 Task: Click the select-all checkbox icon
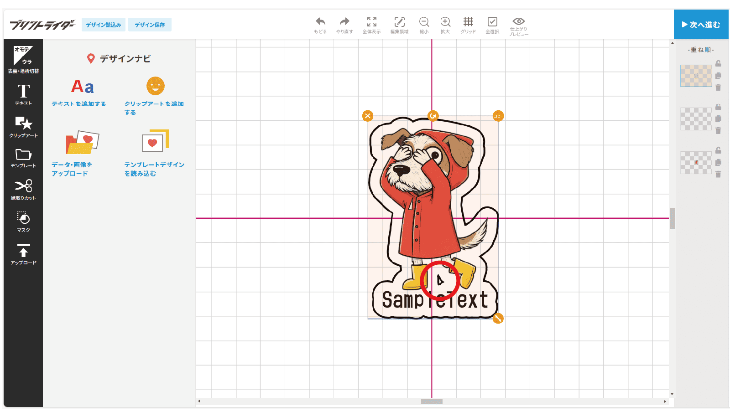[492, 25]
